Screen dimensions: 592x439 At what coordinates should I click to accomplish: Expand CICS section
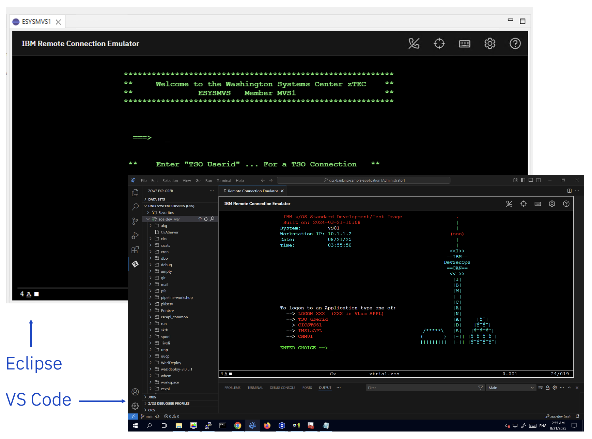point(181,410)
